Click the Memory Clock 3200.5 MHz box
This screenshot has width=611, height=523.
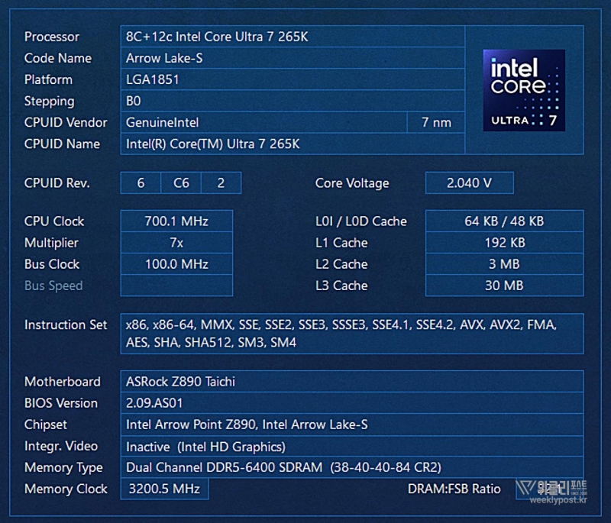coord(164,489)
